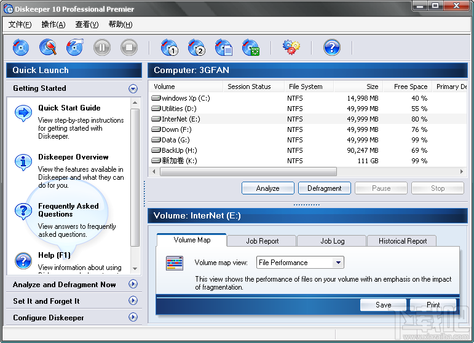Open Secondary job properties disk icon numbered 2

(197, 47)
